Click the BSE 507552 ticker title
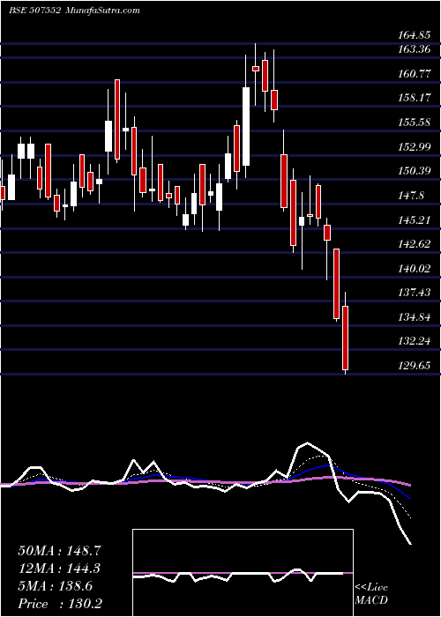This screenshot has width=441, height=617. coord(34,11)
